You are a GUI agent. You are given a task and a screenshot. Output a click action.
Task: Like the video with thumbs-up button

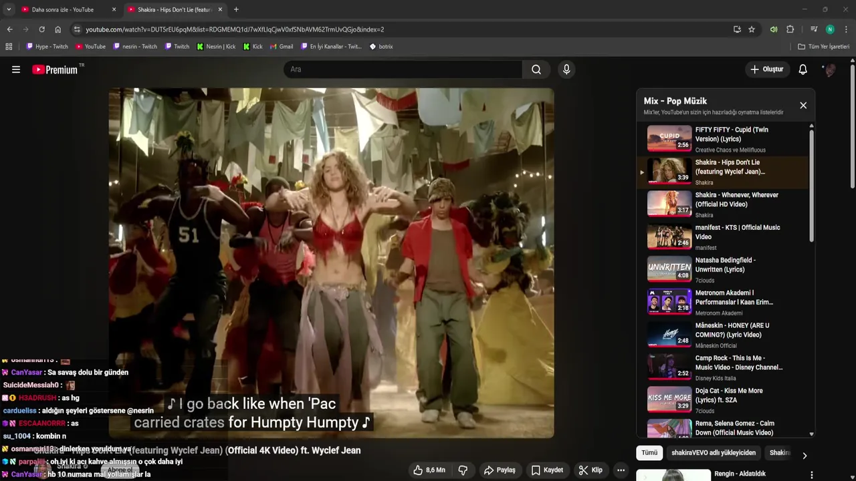click(429, 470)
